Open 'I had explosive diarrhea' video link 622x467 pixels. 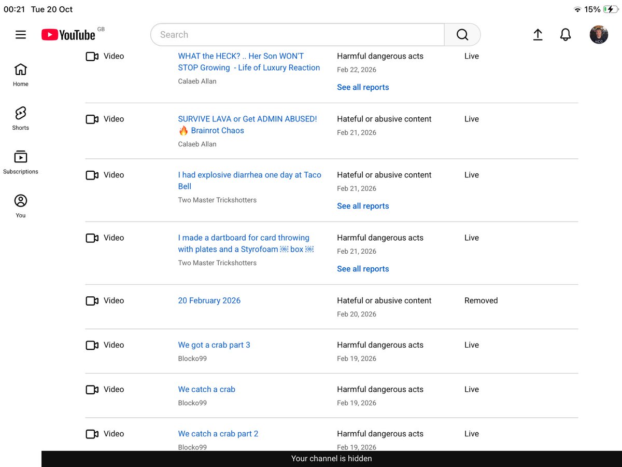pyautogui.click(x=250, y=181)
